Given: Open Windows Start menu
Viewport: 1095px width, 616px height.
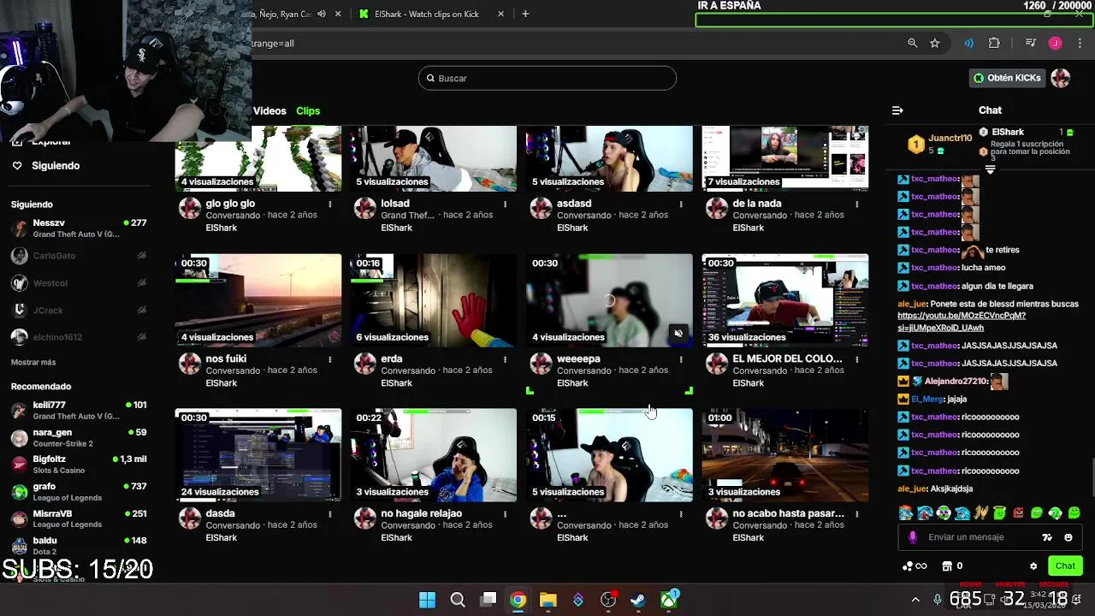Looking at the screenshot, I should [x=427, y=600].
